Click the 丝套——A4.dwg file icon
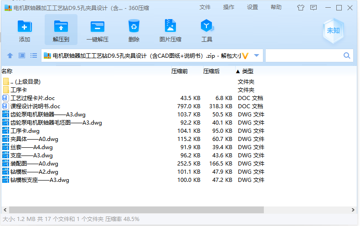Screen dimensions: 360x226 pyautogui.click(x=5, y=147)
